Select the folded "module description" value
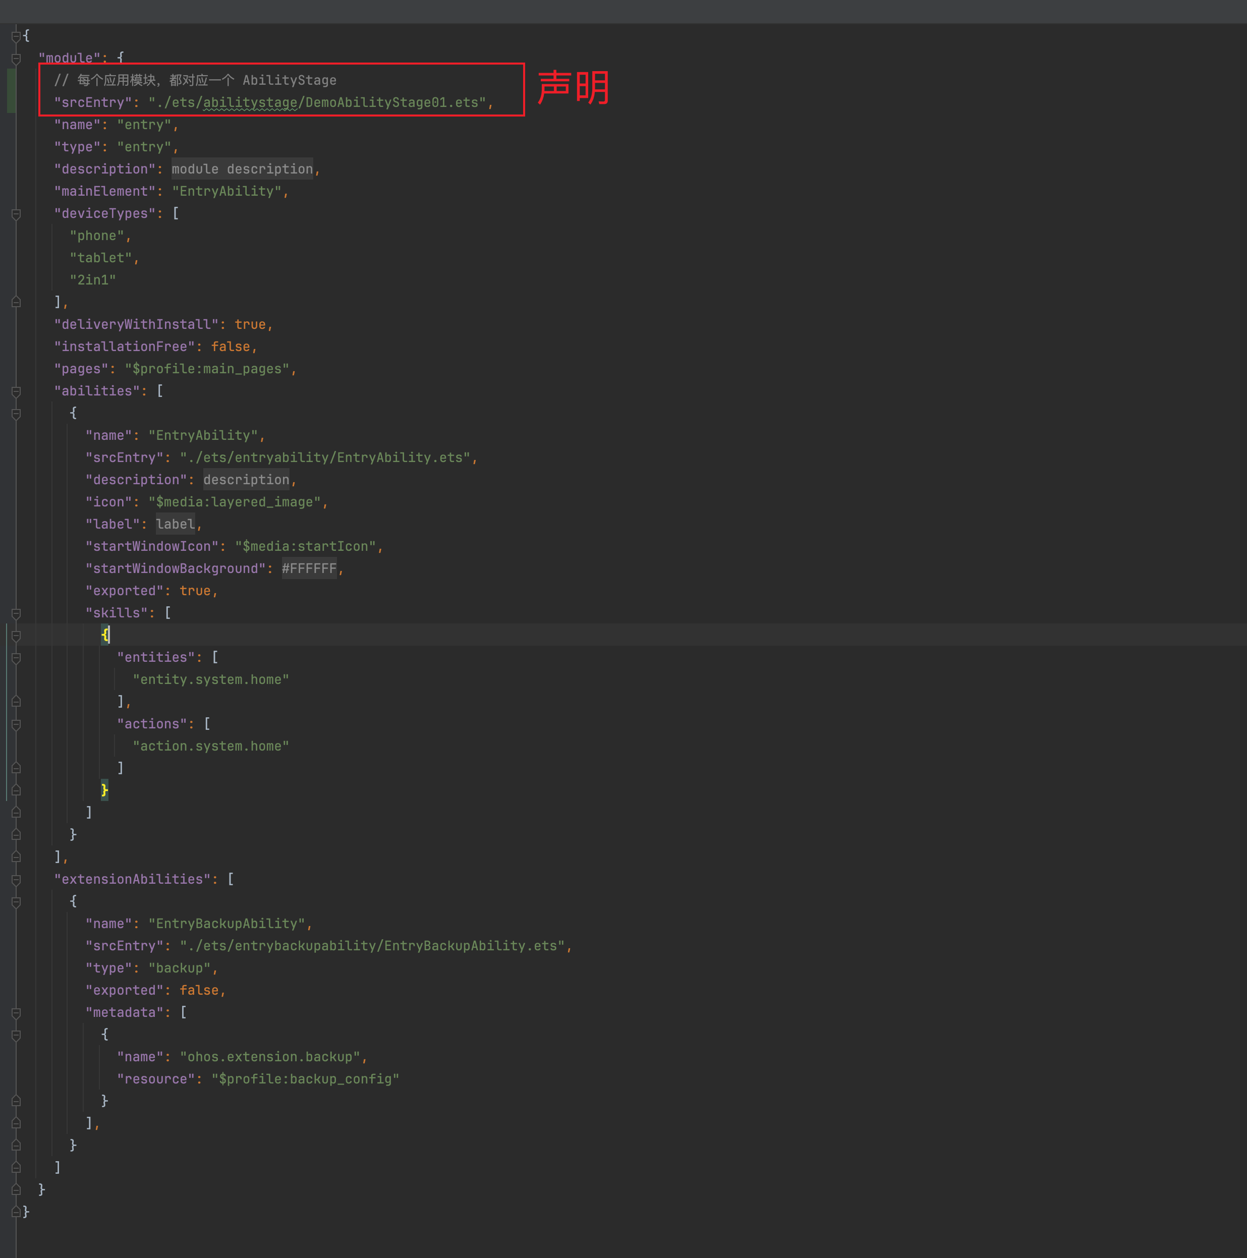Screen dimensions: 1247x1258 242,169
